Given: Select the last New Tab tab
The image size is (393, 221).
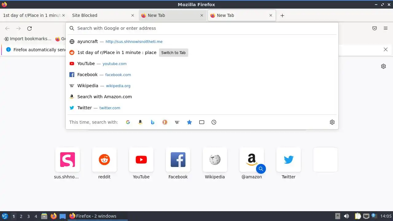Looking at the screenshot, I should [242, 15].
